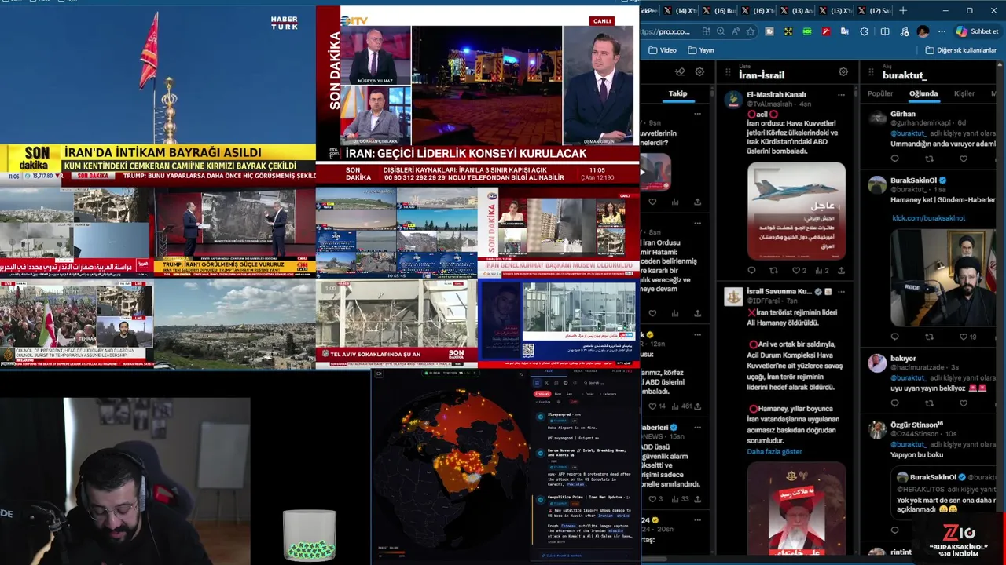Click Daha fazla göster link
1006x565 pixels.
(x=774, y=452)
